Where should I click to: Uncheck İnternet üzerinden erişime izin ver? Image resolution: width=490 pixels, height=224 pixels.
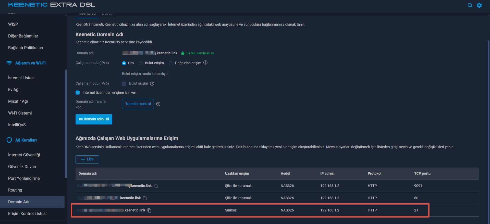tap(78, 93)
